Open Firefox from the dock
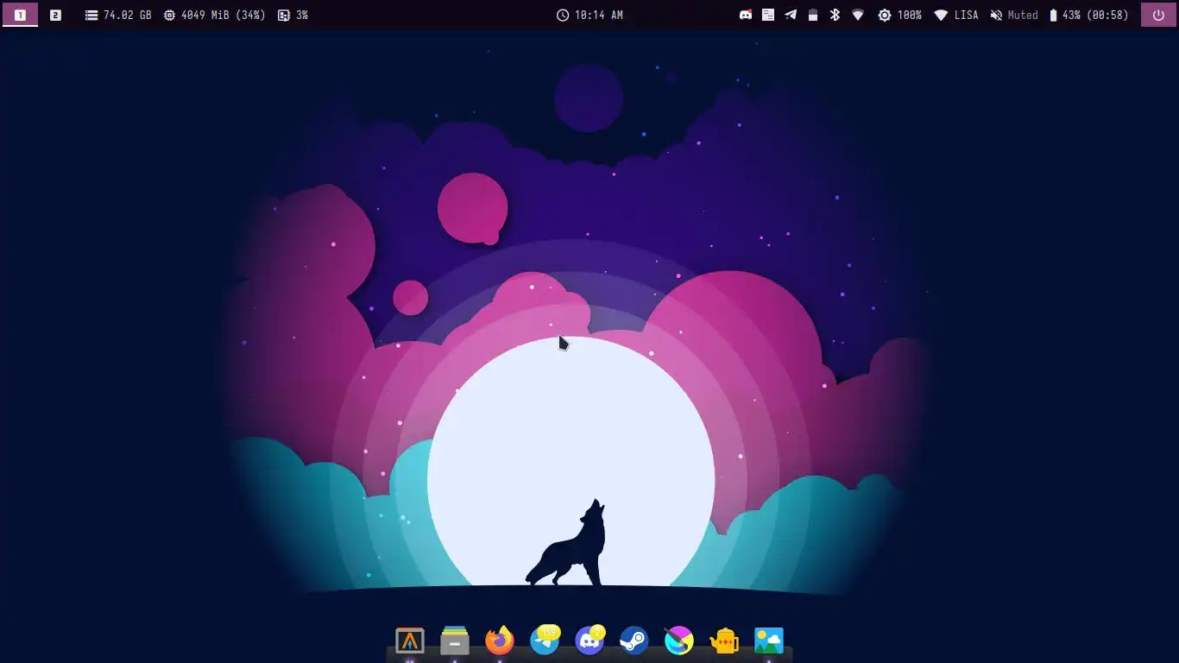The width and height of the screenshot is (1179, 663). point(499,641)
